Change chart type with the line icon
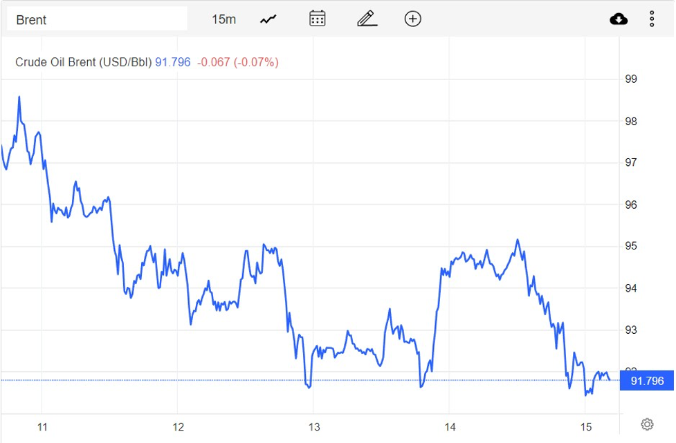The image size is (676, 443). [268, 19]
